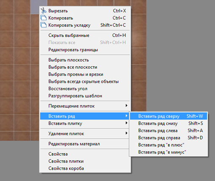Choose Вставить ряд "в минус"
The width and height of the screenshot is (215, 181).
(x=169, y=152)
